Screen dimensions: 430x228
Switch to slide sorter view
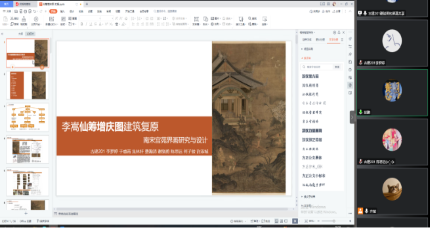click(281, 221)
